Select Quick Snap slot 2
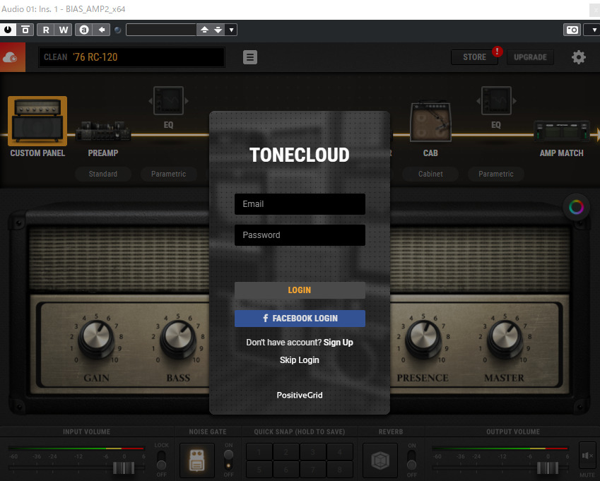The height and width of the screenshot is (481, 600). pos(286,452)
